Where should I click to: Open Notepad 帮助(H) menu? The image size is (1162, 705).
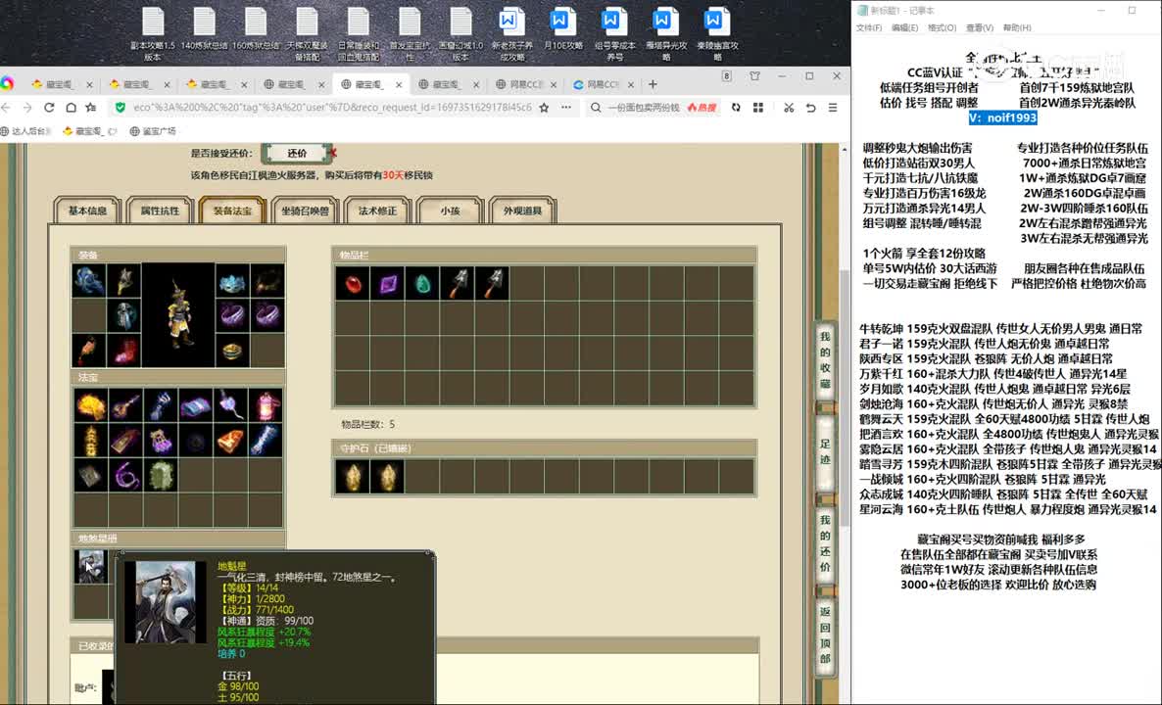(x=1017, y=28)
